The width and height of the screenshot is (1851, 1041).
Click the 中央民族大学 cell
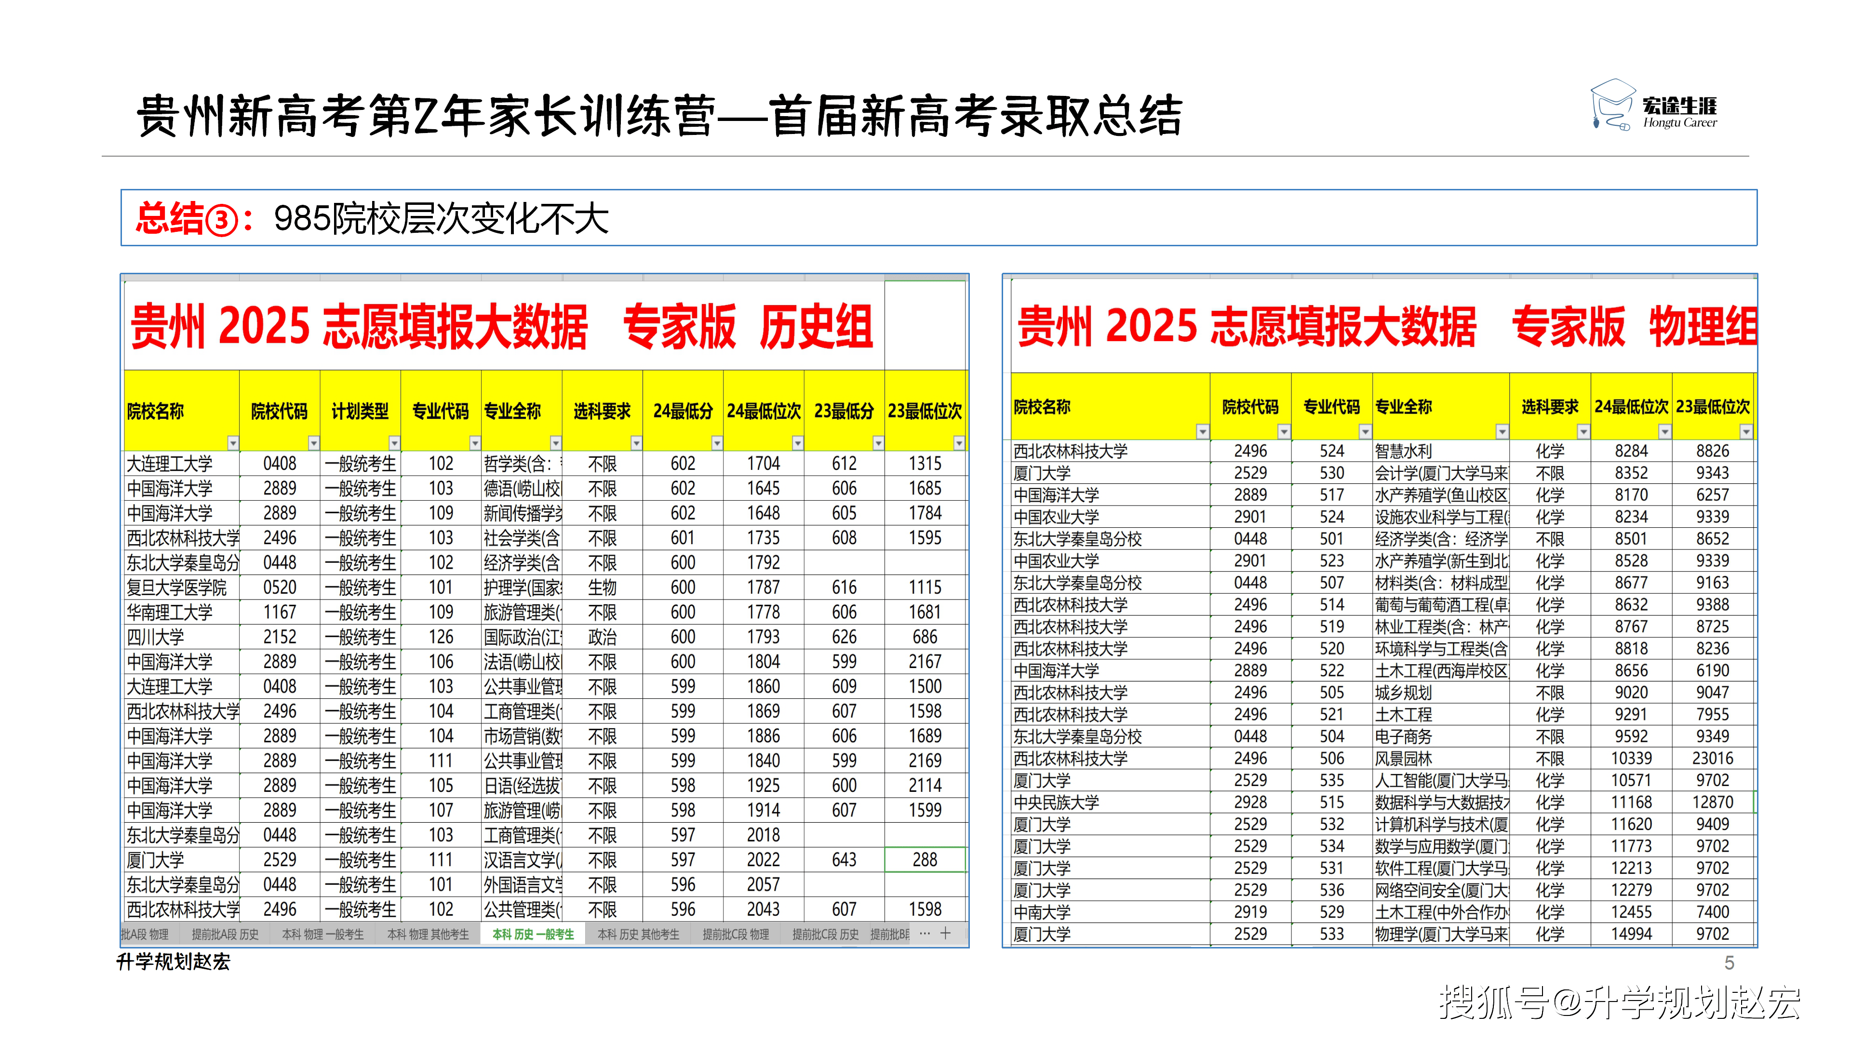[1111, 802]
